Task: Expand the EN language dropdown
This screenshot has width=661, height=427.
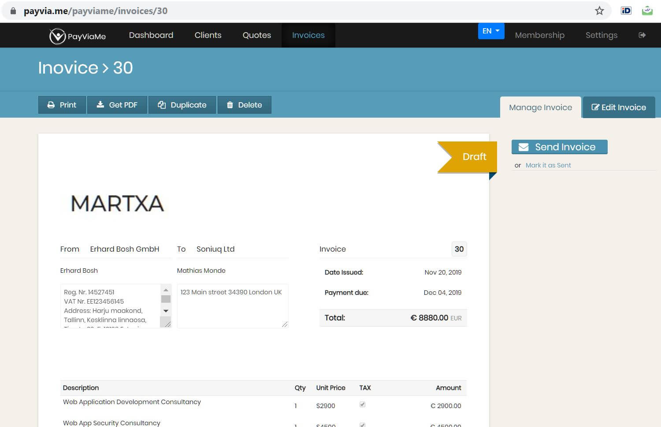Action: (x=491, y=31)
